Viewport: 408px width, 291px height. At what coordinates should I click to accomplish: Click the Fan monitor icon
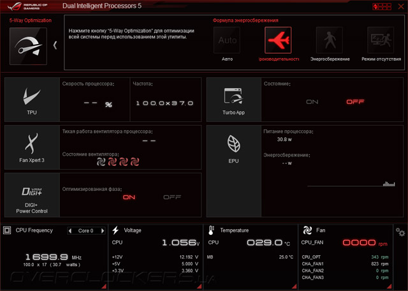307,230
